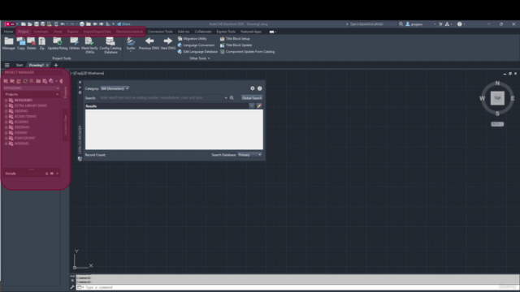Click the Global Search button
The height and width of the screenshot is (292, 520).
252,98
